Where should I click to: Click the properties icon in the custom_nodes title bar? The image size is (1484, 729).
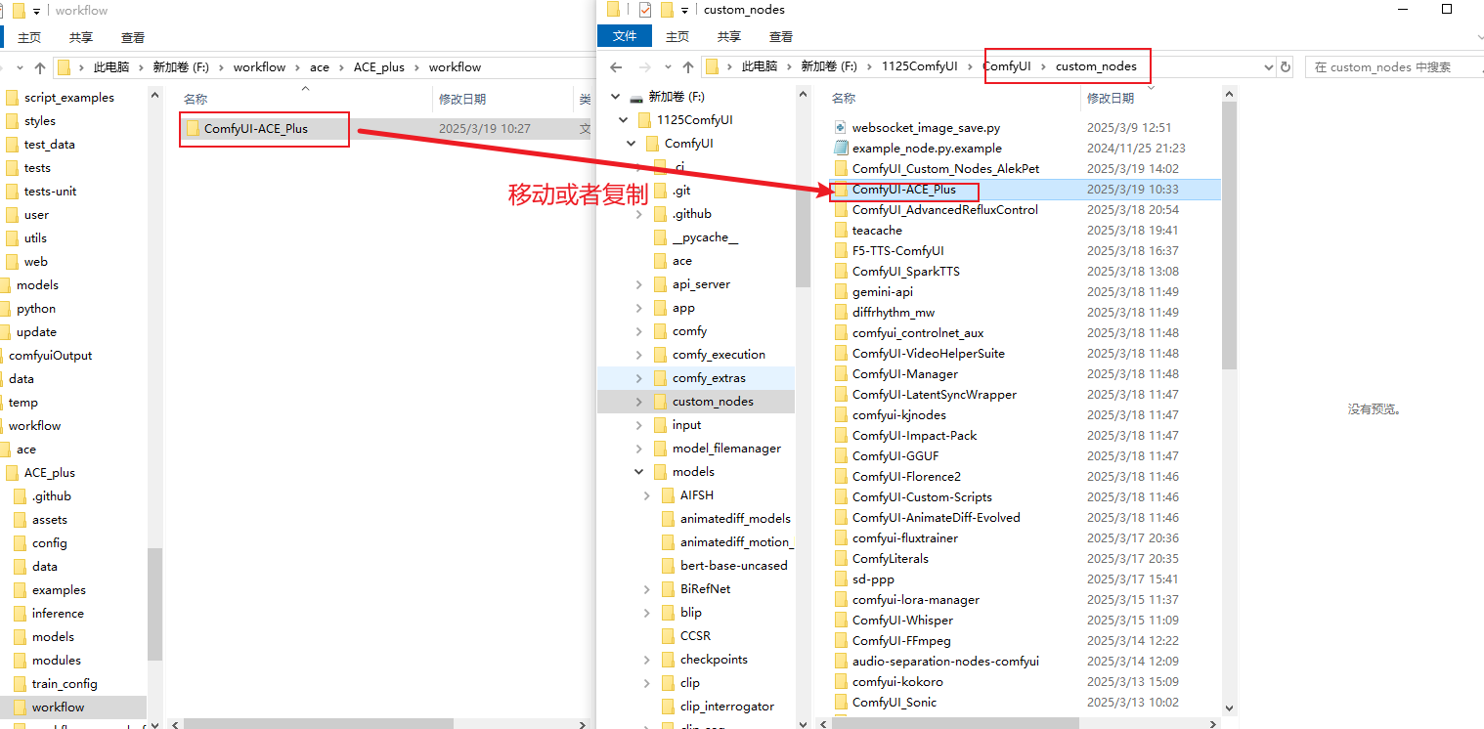pos(644,10)
